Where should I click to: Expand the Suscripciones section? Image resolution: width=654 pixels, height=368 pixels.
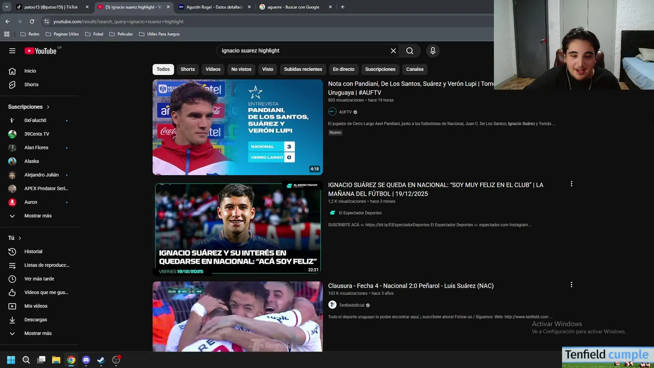click(x=29, y=107)
